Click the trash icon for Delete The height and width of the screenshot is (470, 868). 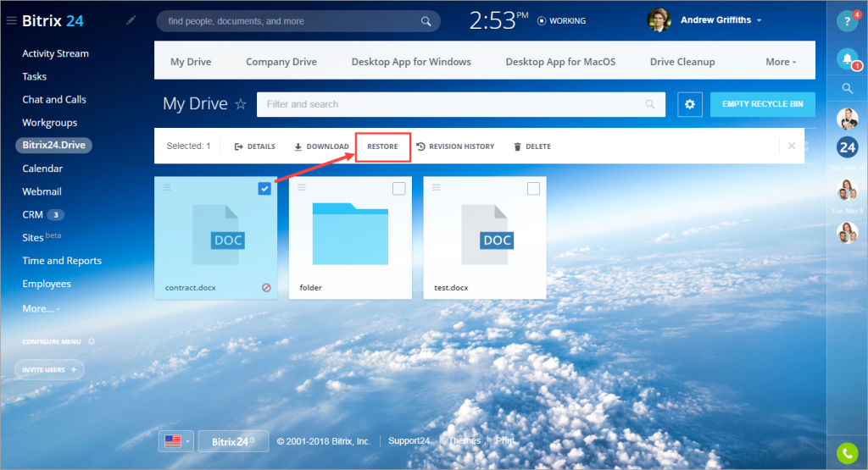click(x=518, y=147)
